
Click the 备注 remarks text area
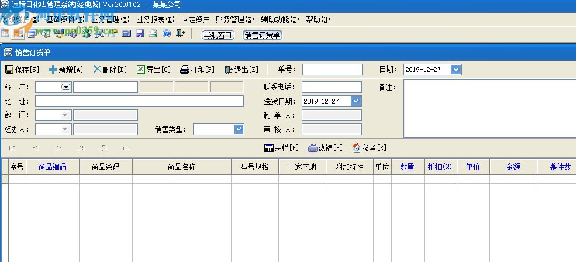click(489, 108)
